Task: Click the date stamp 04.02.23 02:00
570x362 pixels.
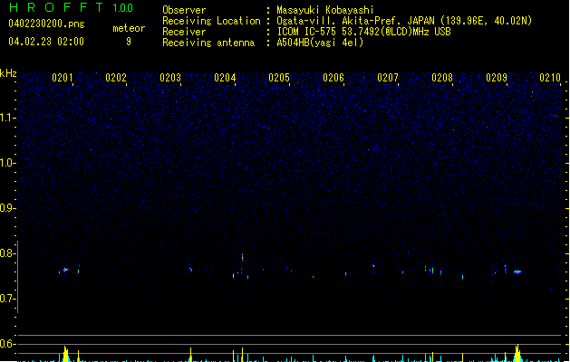Action: click(46, 42)
